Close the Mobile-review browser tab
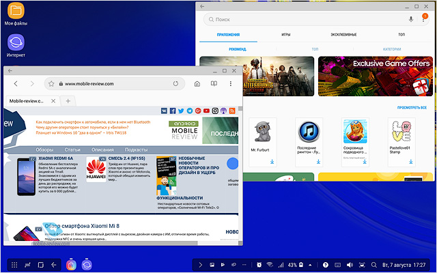 [x=53, y=101]
